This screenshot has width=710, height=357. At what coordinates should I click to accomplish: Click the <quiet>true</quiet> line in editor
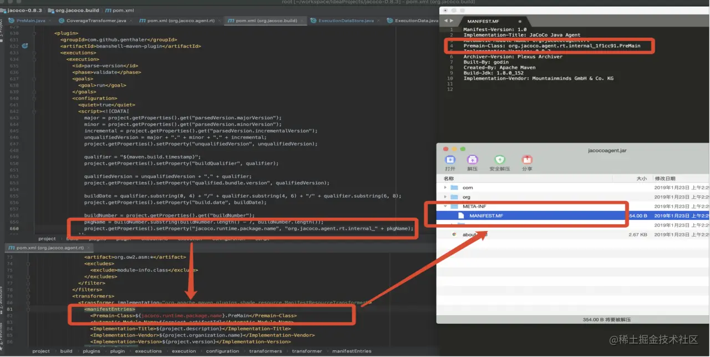(106, 105)
